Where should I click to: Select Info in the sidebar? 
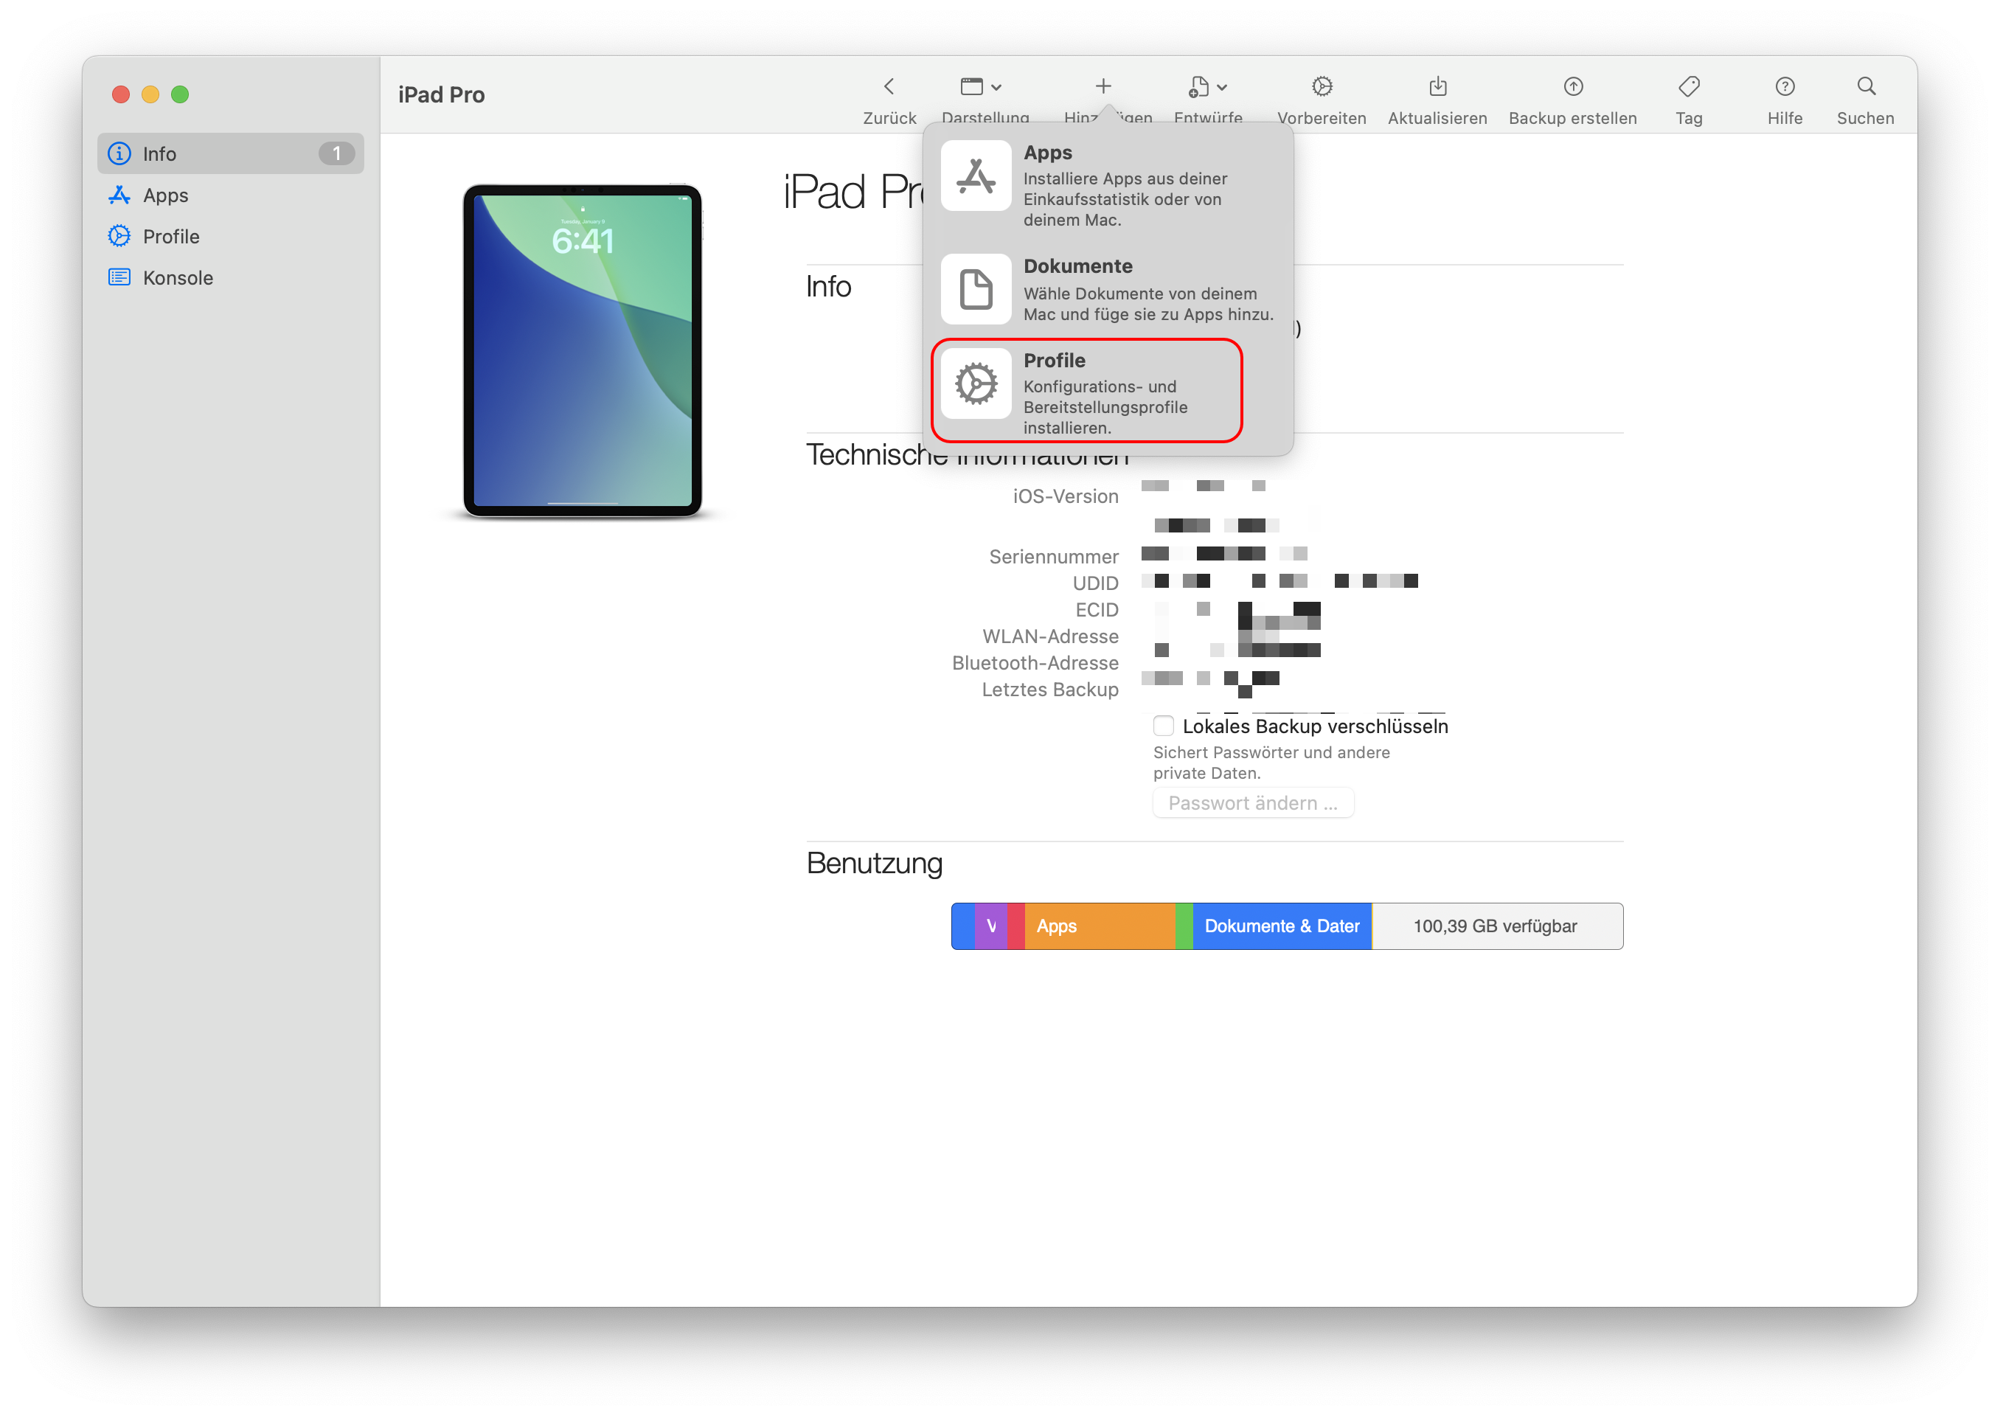pyautogui.click(x=231, y=153)
